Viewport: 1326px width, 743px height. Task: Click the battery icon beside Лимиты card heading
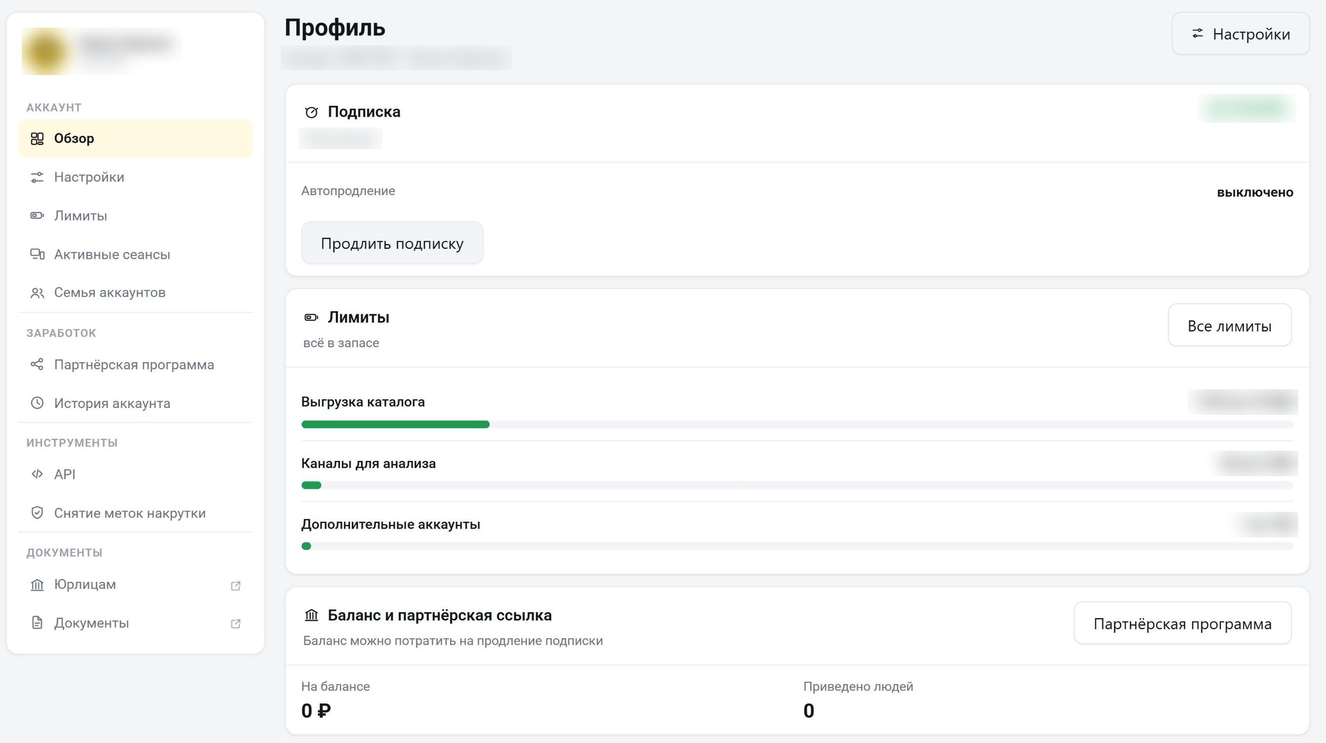(311, 317)
